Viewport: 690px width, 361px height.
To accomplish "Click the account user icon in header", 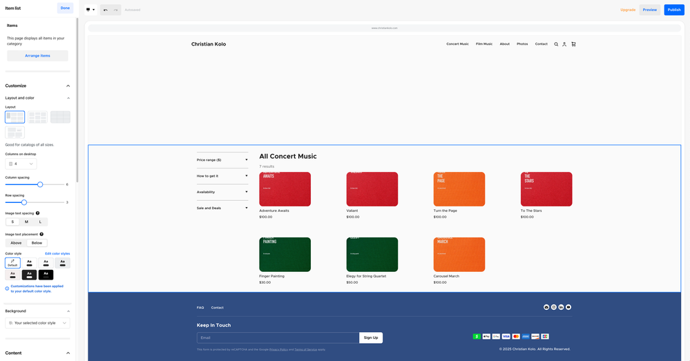I will (564, 44).
